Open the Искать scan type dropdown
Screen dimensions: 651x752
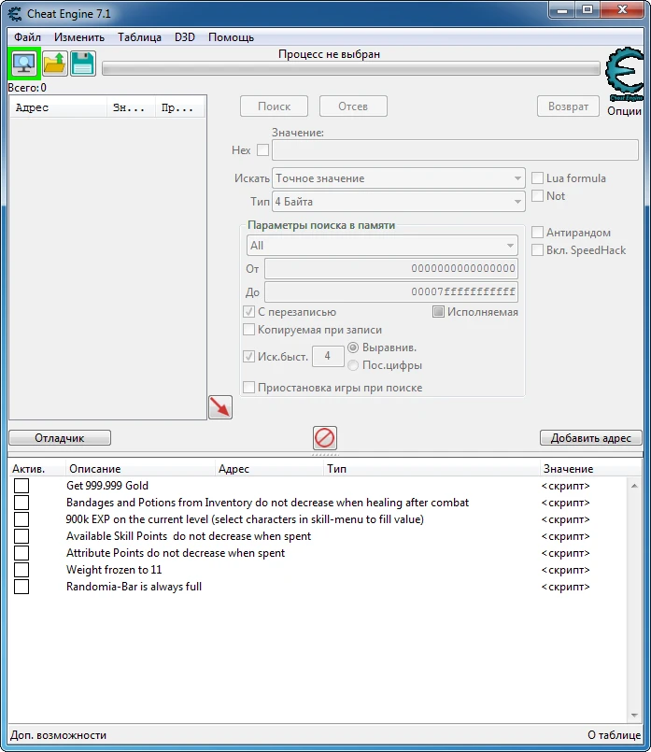399,177
